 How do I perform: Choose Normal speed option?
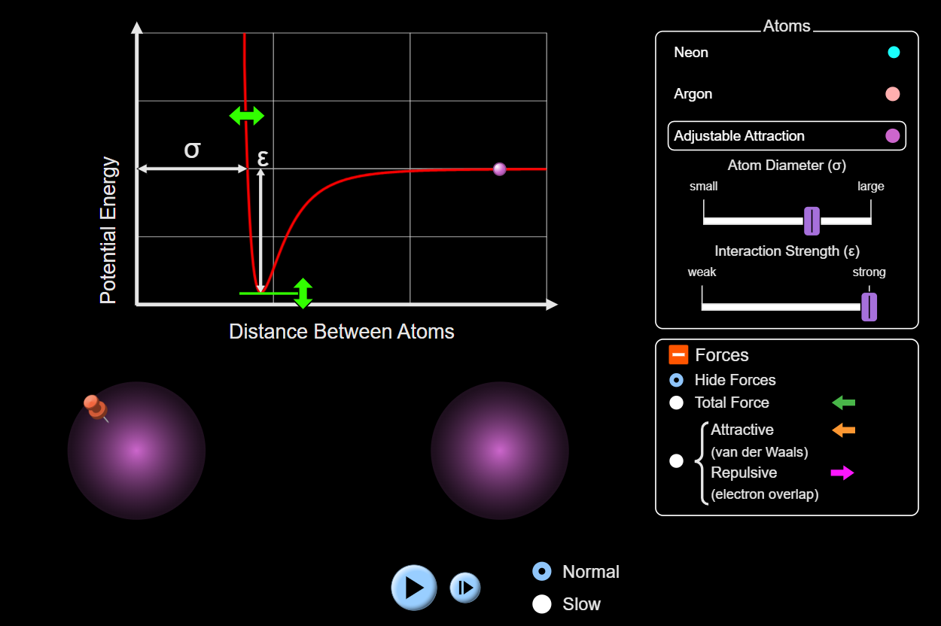542,572
